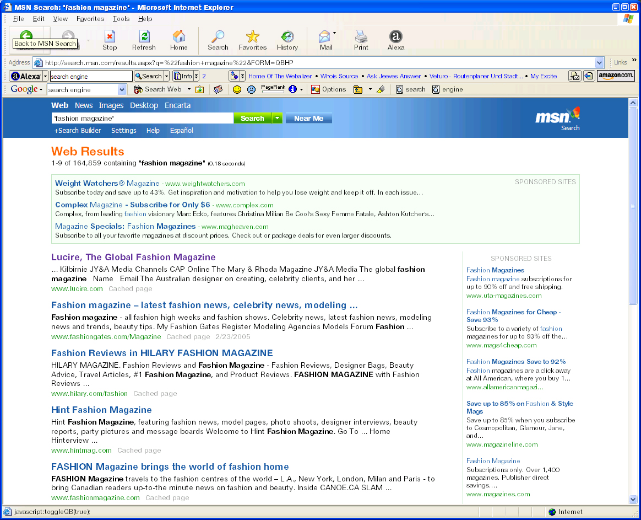Click the Google toolbar news icon
This screenshot has width=641, height=520.
coord(218,89)
